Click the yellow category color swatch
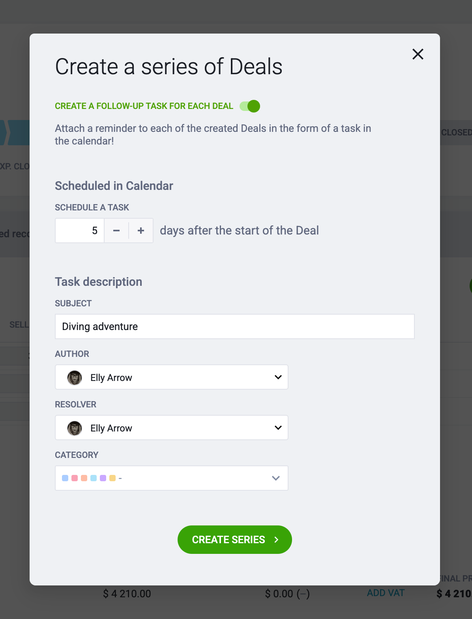472x619 pixels. (x=112, y=478)
